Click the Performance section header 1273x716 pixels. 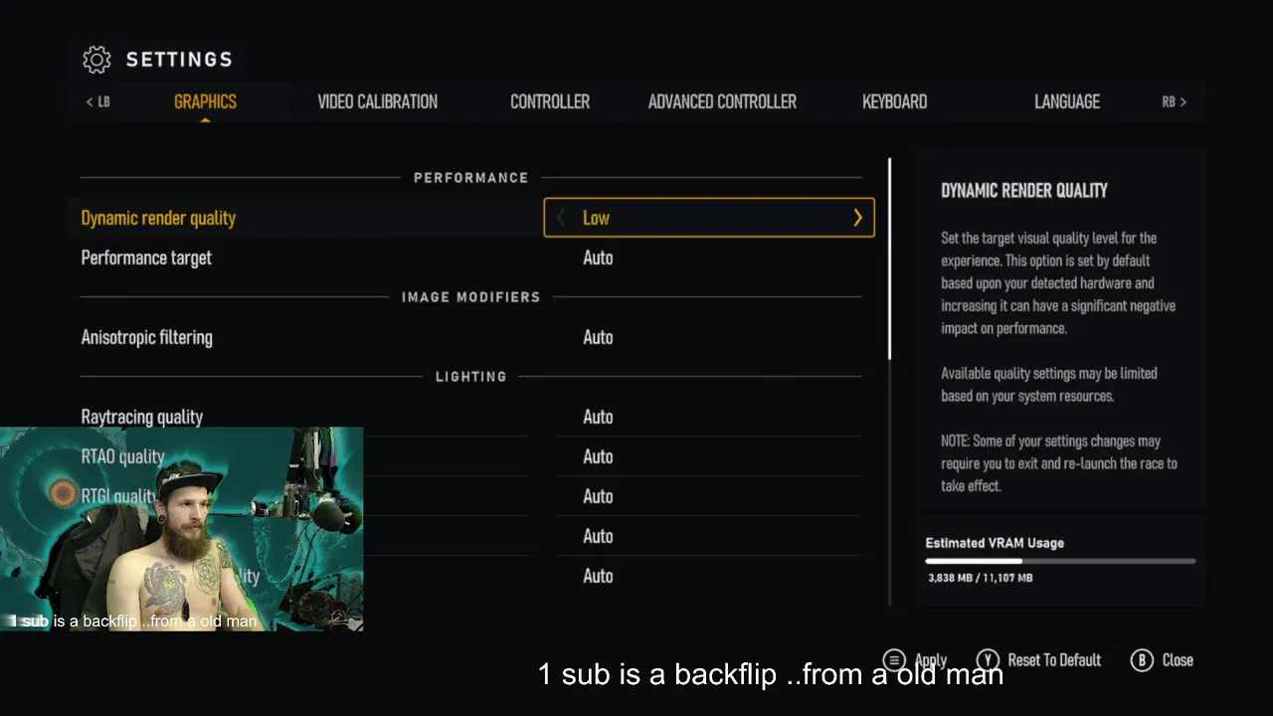(x=471, y=178)
